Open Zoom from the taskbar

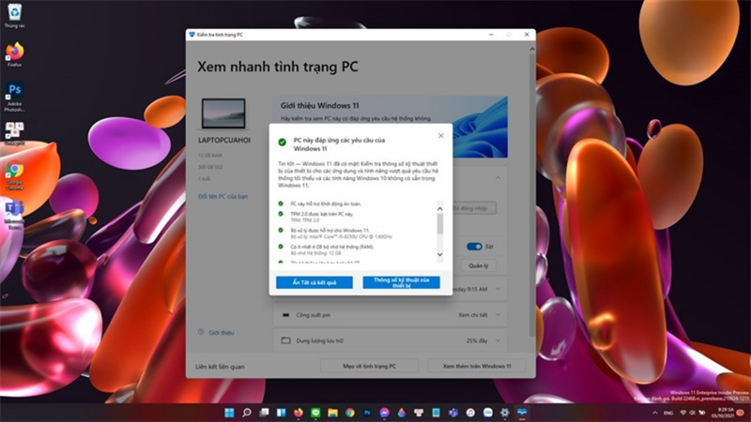(x=487, y=413)
